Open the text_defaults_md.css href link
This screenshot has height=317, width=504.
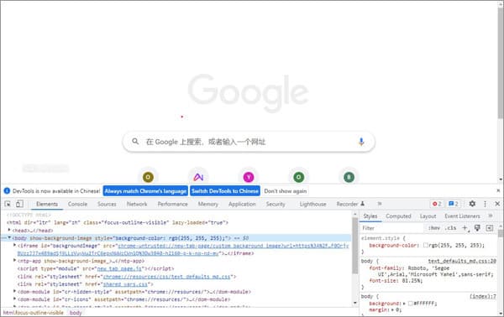click(166, 276)
